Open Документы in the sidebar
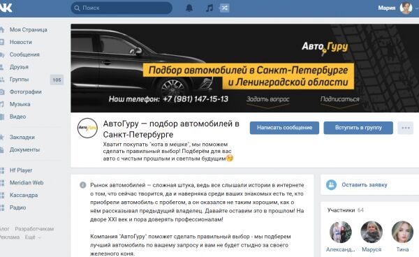The width and height of the screenshot is (419, 257). [25, 149]
